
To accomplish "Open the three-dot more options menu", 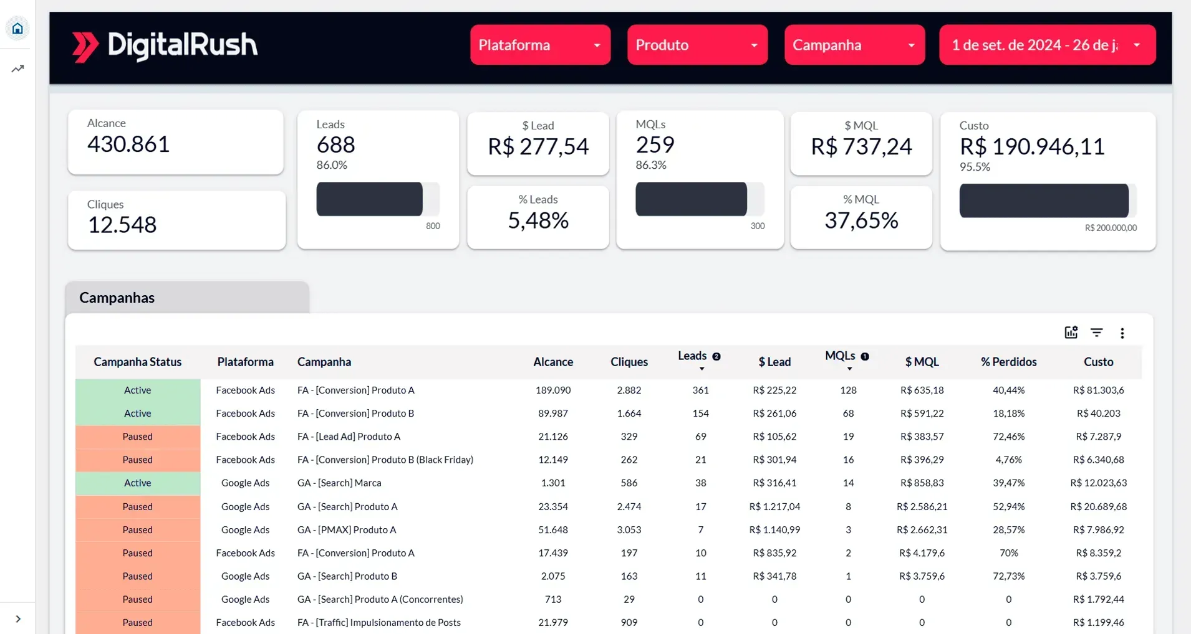I will pyautogui.click(x=1122, y=333).
